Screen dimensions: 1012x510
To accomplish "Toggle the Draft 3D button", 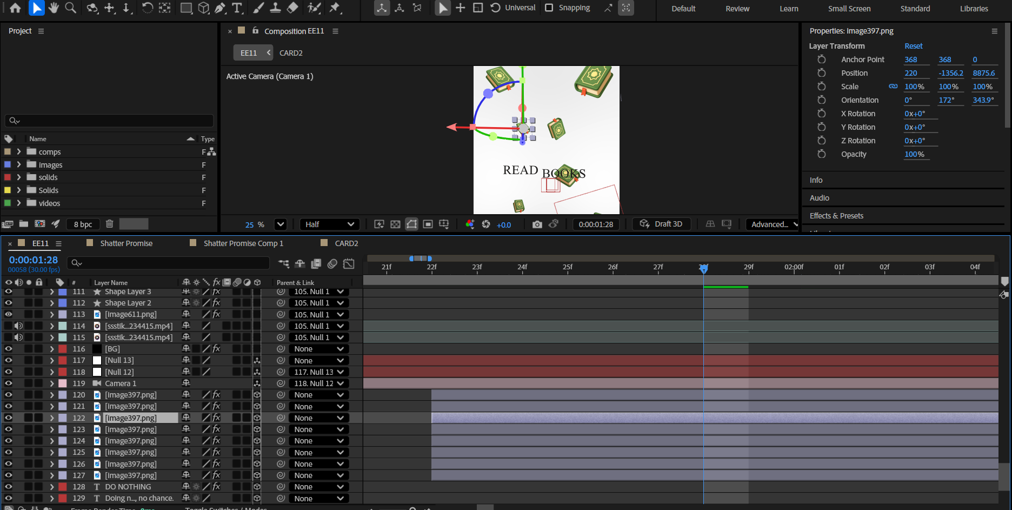I will (662, 224).
